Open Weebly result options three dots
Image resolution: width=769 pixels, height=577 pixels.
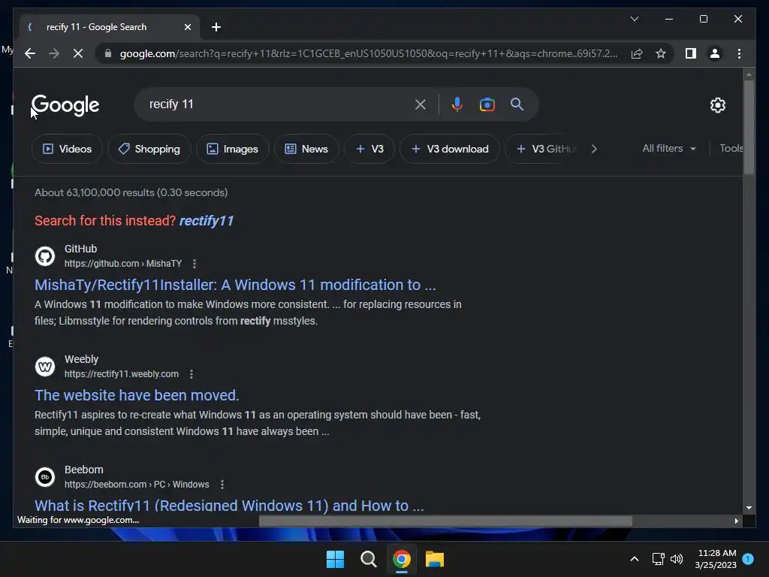point(191,374)
